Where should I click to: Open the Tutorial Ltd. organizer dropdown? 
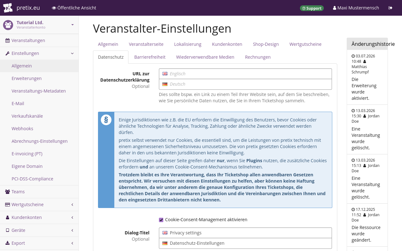(73, 25)
